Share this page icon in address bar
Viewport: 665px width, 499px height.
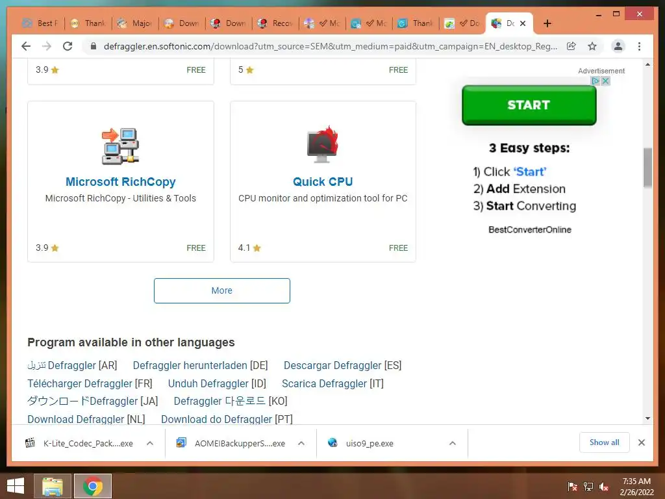[571, 46]
